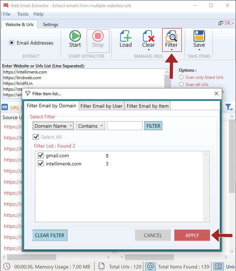Uncheck the intellimenk.com domain
Image resolution: width=236 pixels, height=271 pixels.
pyautogui.click(x=41, y=163)
